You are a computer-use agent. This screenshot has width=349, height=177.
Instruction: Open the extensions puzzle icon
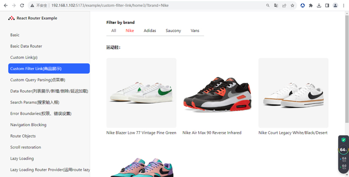tap(311, 6)
